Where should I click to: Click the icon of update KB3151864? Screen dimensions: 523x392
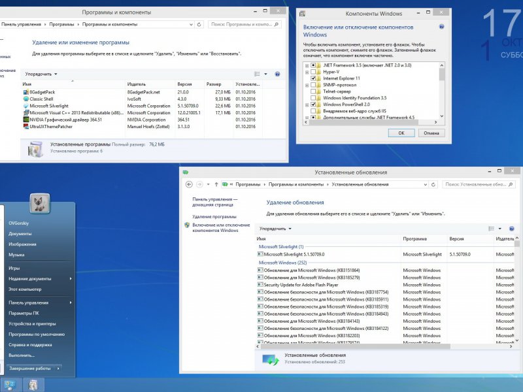pos(260,270)
